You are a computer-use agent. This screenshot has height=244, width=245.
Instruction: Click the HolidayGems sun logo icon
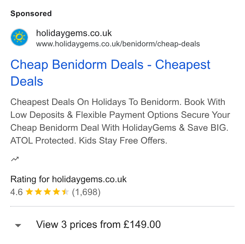tap(19, 37)
